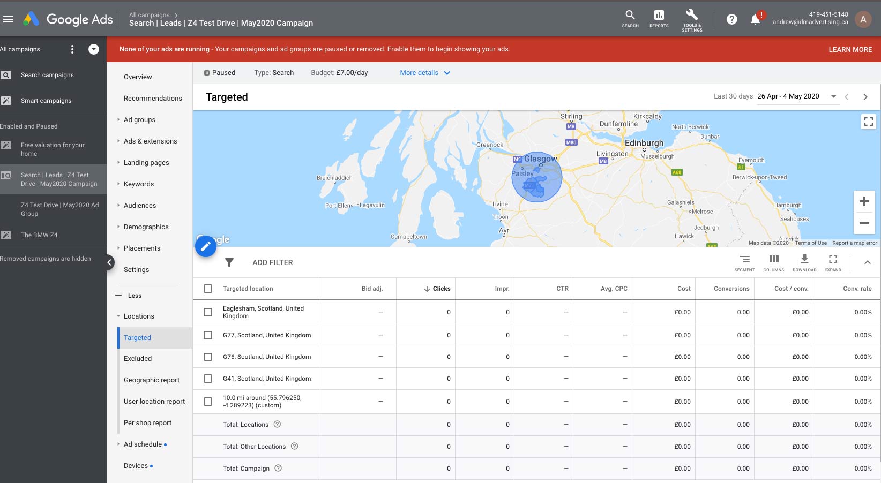Click the blue pencil edit button
The width and height of the screenshot is (881, 483).
205,246
